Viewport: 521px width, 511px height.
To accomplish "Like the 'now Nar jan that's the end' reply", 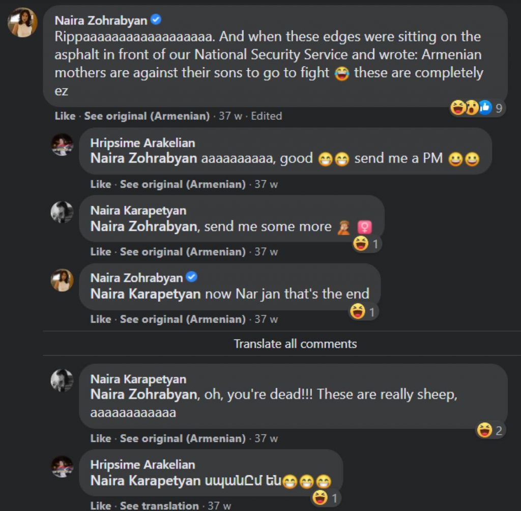I will (100, 319).
